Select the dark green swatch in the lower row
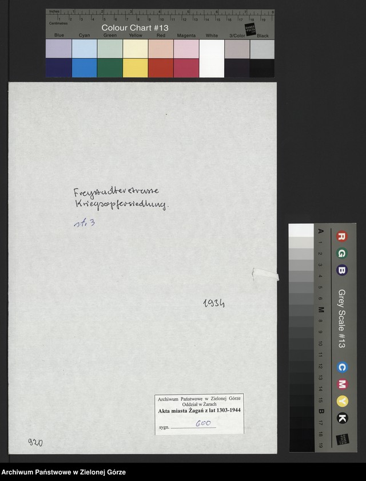The image size is (366, 481). click(110, 68)
